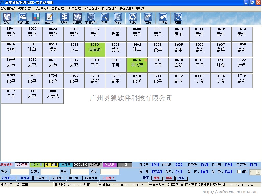Run 夜核 night audit from toolbar
Image resolution: width=262 pixels, height=196 pixels.
[133, 18]
